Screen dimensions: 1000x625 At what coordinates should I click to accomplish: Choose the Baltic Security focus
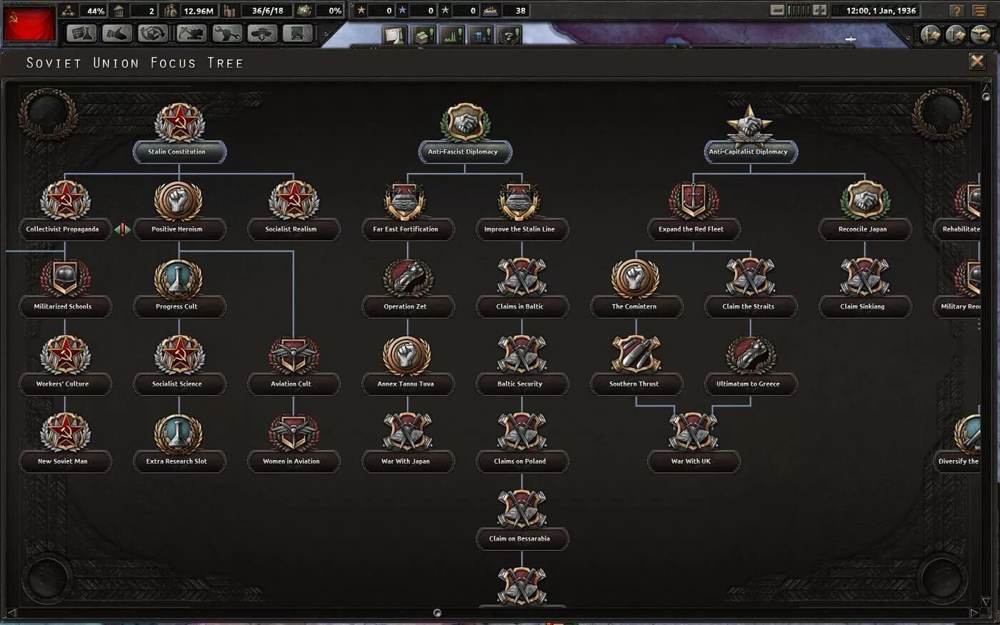[x=522, y=365]
